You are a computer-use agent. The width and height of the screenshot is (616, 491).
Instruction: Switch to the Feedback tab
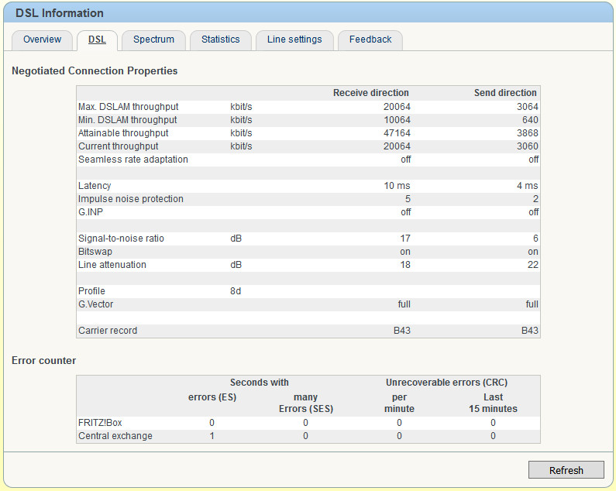(370, 39)
